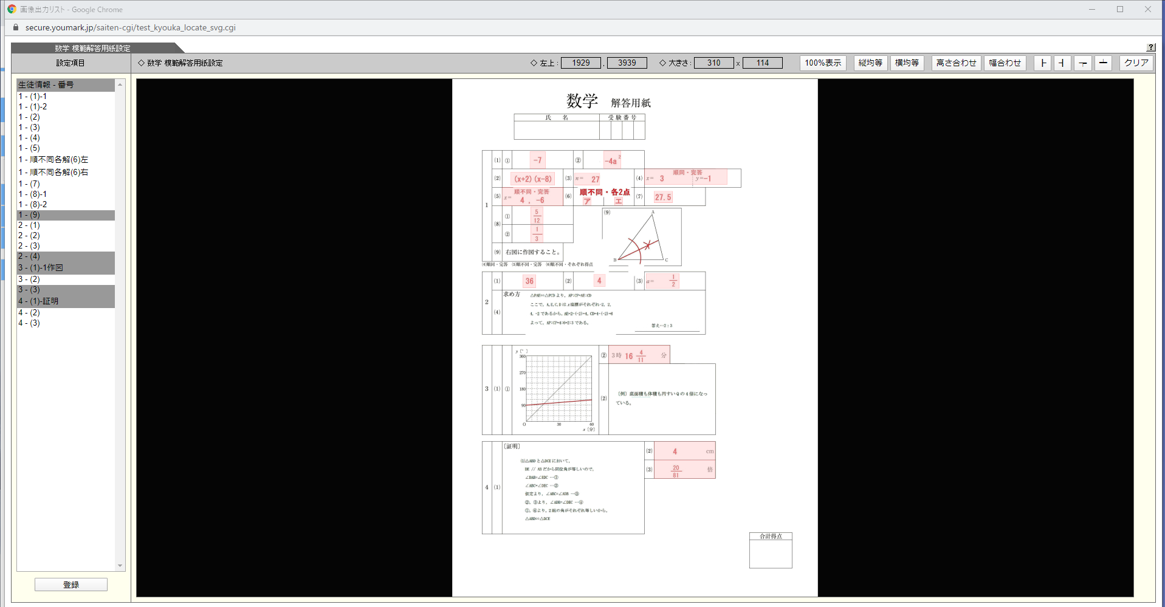Set zoom with the 100%表示 button

[x=823, y=63]
